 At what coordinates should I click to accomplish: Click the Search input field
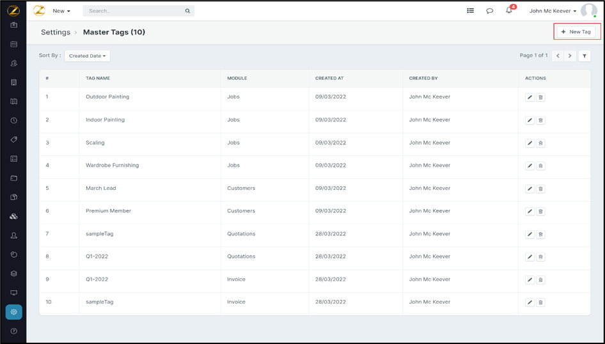point(134,11)
